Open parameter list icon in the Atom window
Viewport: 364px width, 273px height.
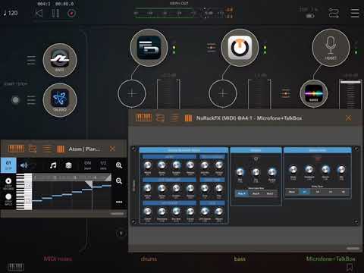[x=47, y=149]
